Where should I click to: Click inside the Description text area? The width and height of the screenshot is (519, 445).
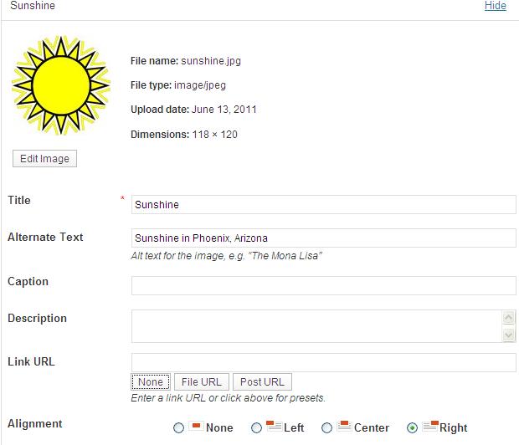(x=315, y=326)
